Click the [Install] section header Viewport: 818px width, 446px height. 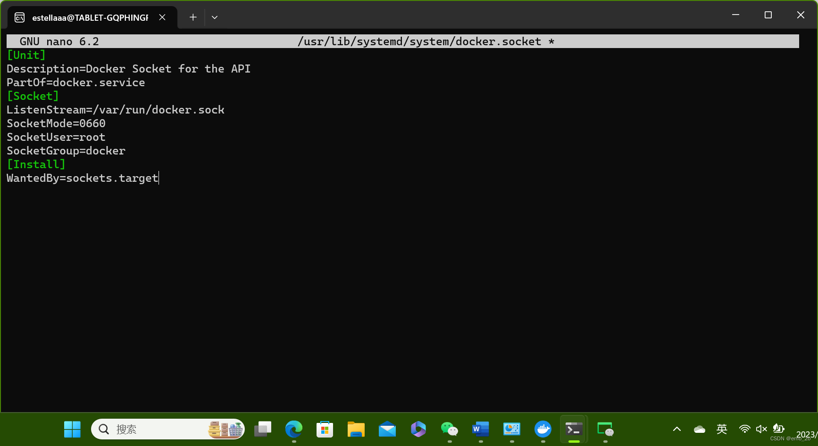click(36, 164)
